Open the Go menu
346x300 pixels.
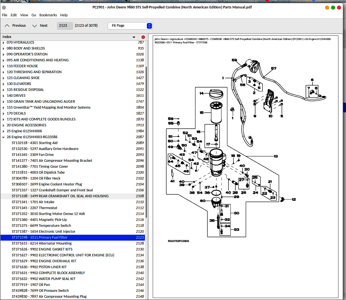pos(34,15)
